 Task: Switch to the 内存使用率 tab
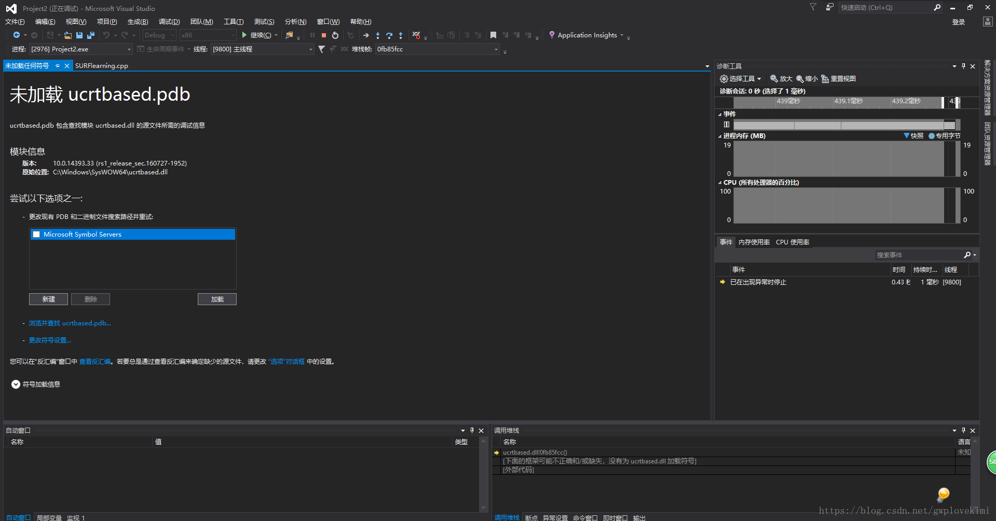(754, 242)
